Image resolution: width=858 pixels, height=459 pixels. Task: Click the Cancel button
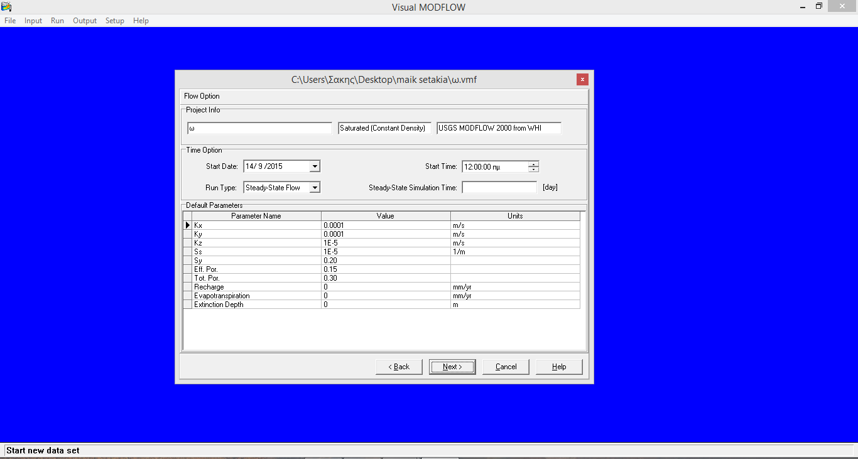506,367
